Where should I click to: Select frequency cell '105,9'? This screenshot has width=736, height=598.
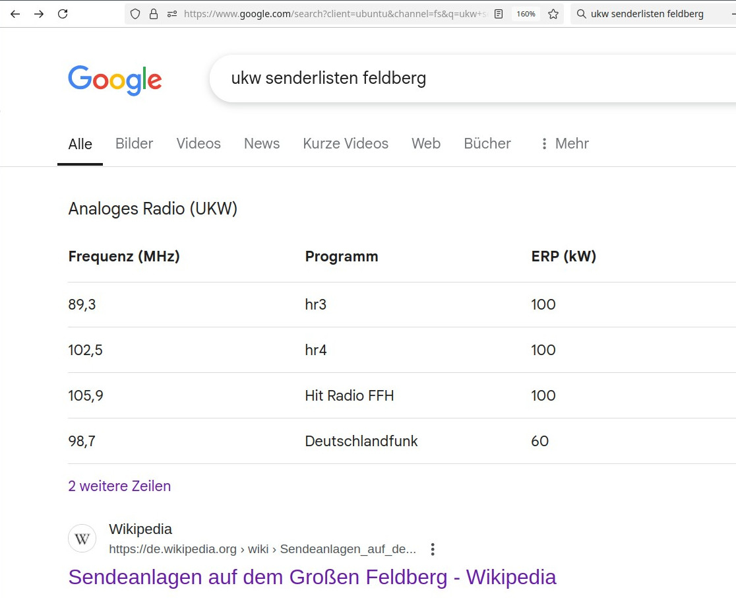click(86, 395)
